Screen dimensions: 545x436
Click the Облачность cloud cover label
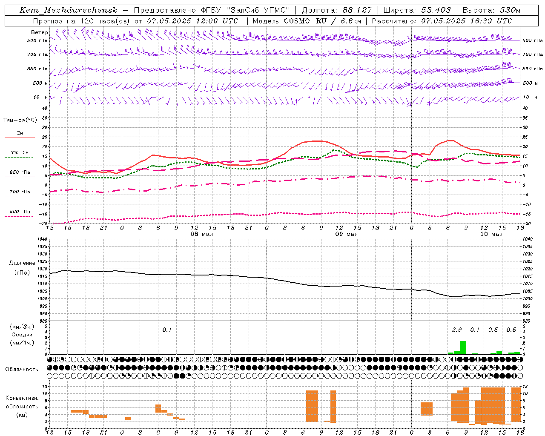click(22, 370)
